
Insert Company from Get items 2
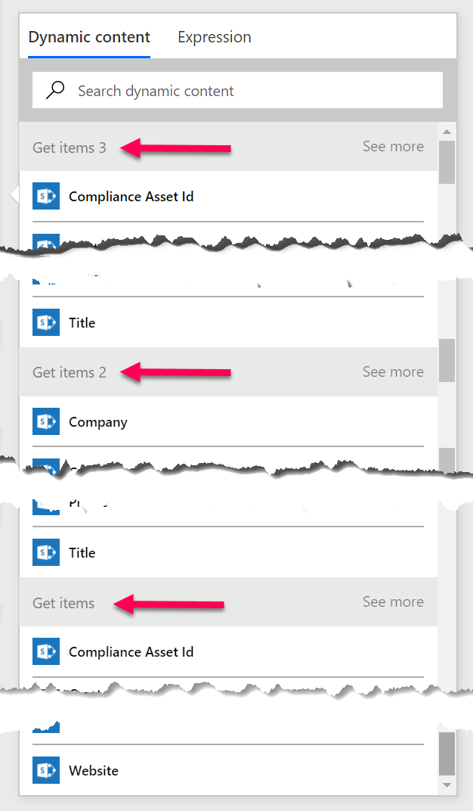[x=98, y=422]
